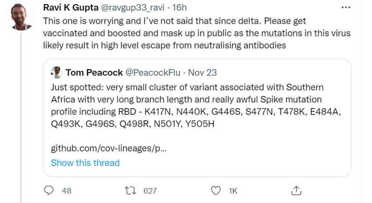Like the tweet with the heart icon

point(215,191)
